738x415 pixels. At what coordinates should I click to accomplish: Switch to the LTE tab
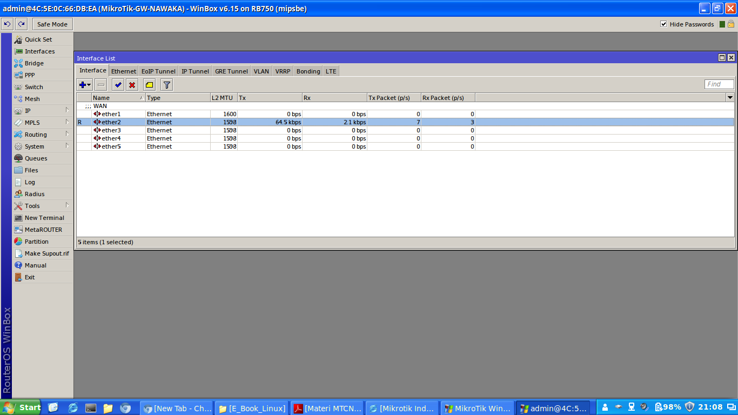pos(331,71)
